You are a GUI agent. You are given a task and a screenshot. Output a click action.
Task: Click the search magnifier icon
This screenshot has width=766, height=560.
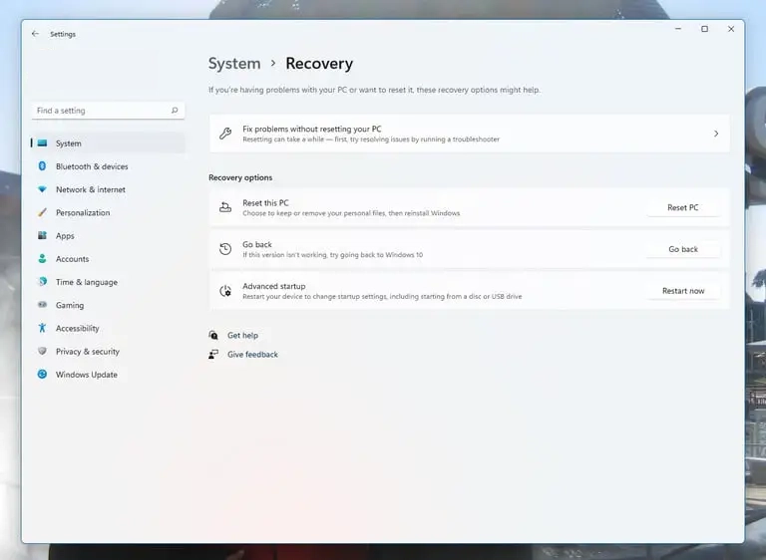[x=175, y=111]
